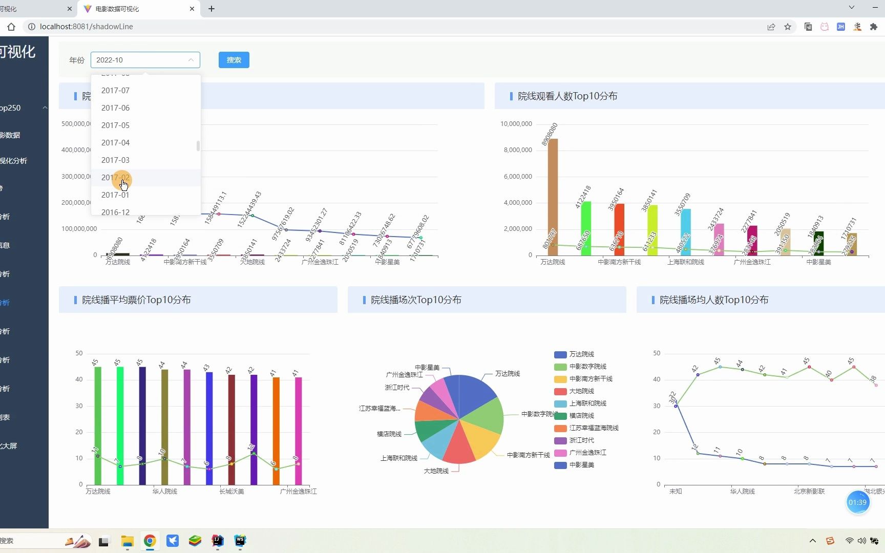Open WebStorm from the taskbar
Screen dimensions: 885x553
pos(240,541)
